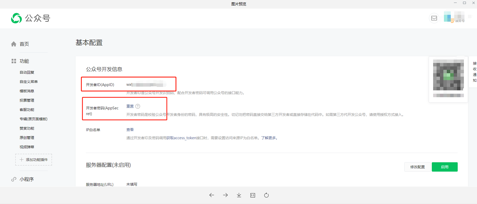
Task: Click the IP白名单 label
Action: click(x=93, y=130)
